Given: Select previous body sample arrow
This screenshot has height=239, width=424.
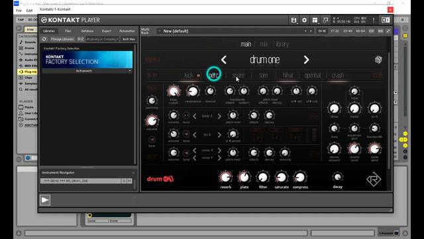Looking at the screenshot, I should coord(195,116).
